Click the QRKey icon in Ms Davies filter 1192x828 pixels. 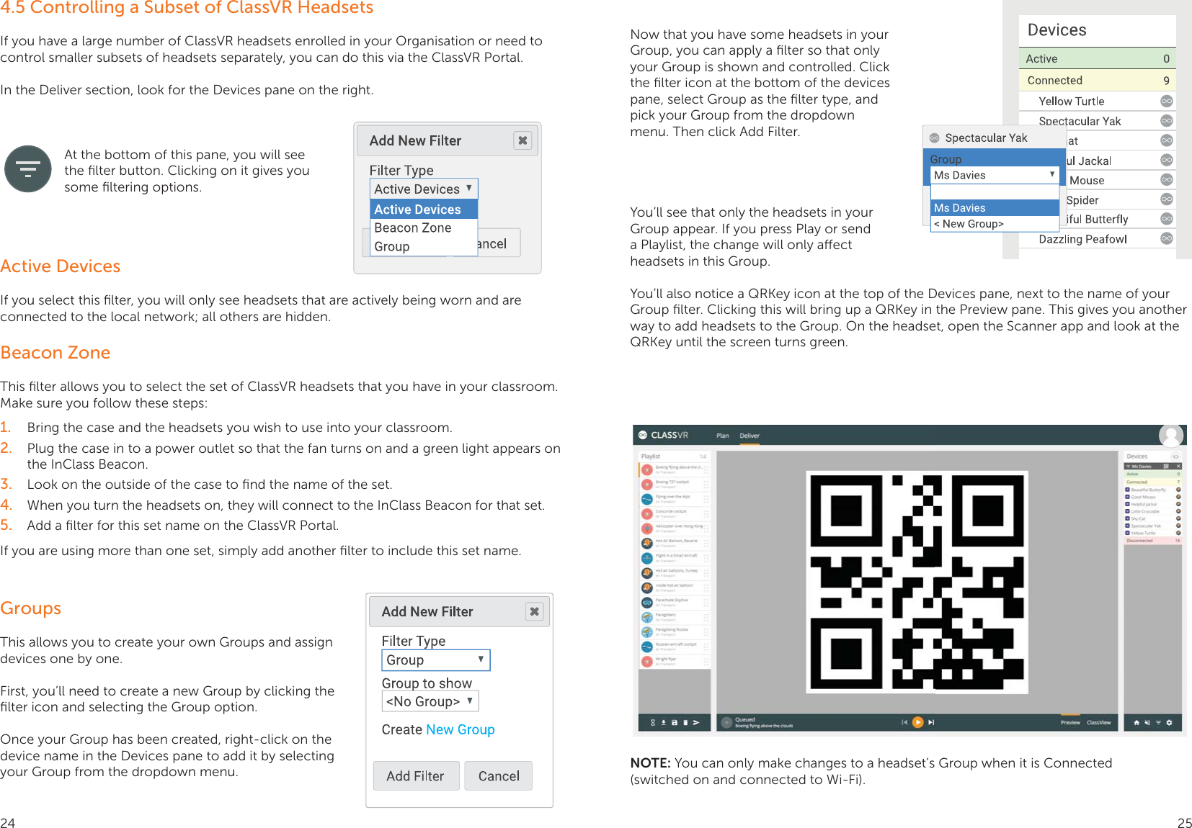pyautogui.click(x=1166, y=467)
